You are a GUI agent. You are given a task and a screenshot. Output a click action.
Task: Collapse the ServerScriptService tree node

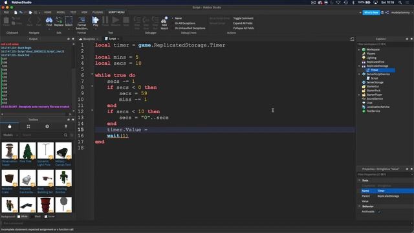click(359, 74)
